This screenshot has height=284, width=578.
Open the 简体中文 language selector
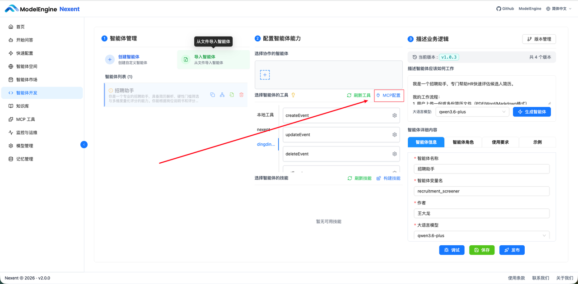click(x=558, y=8)
